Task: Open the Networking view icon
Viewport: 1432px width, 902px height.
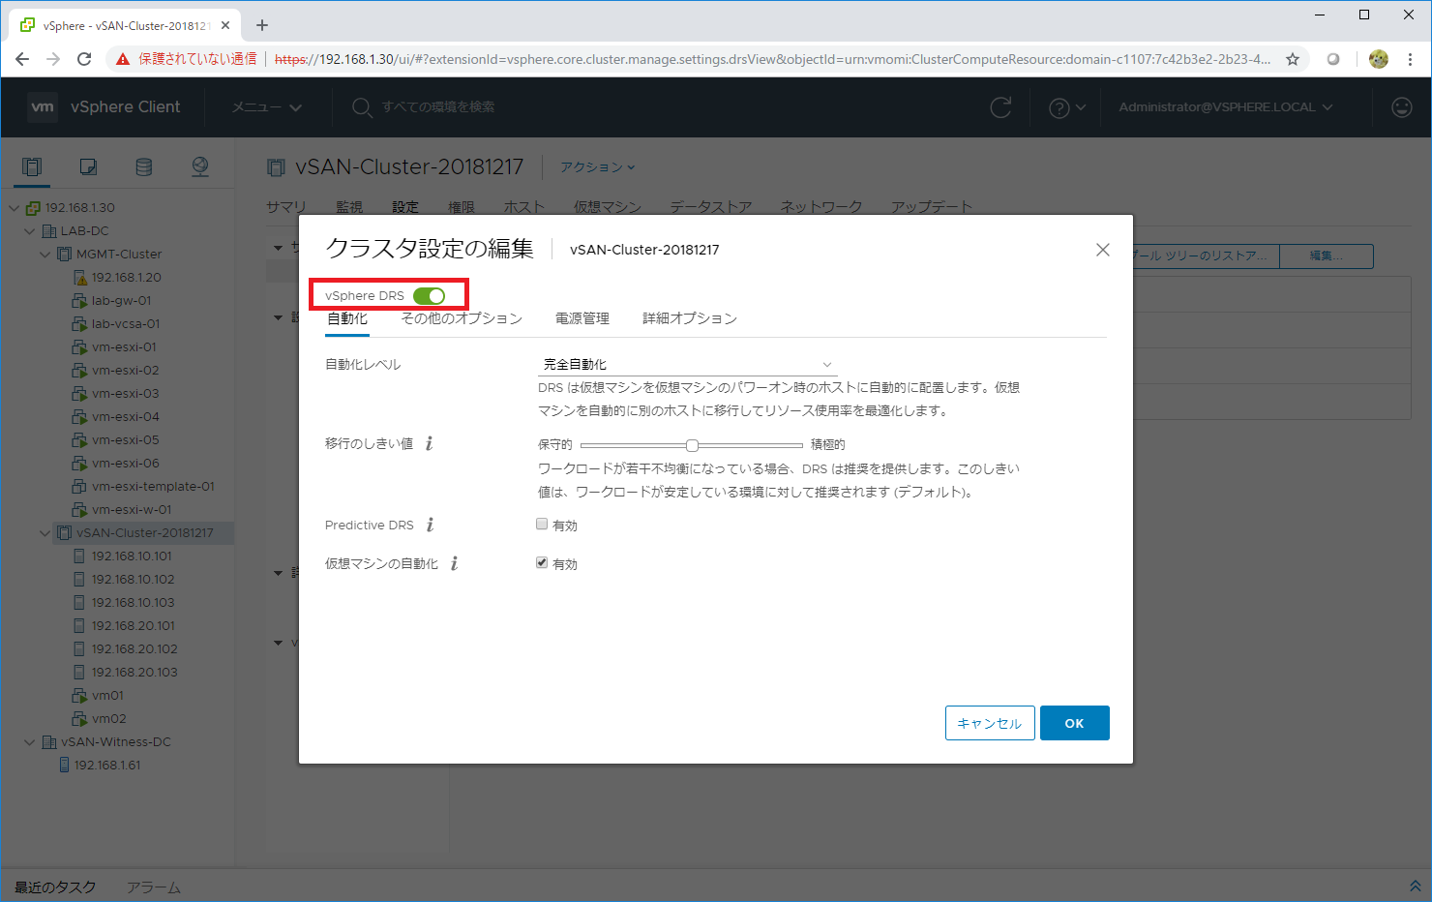Action: coord(200,166)
